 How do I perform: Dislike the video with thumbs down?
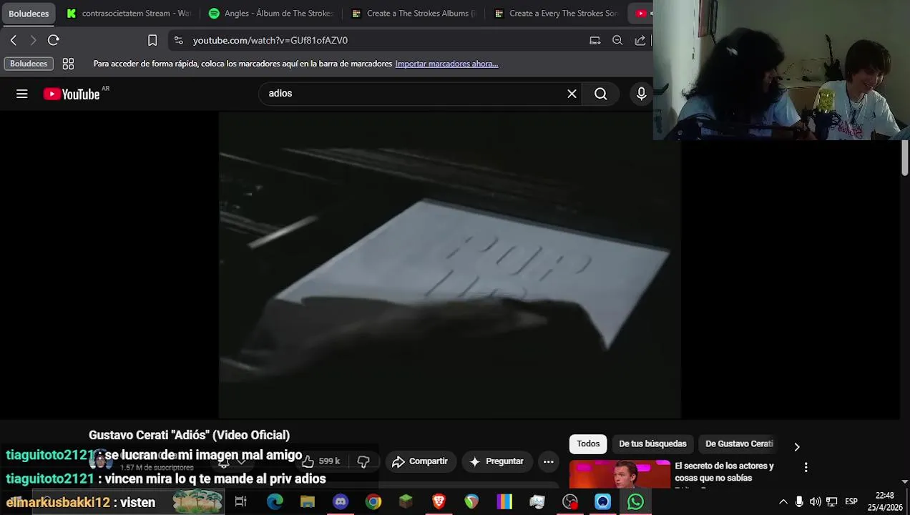tap(363, 461)
